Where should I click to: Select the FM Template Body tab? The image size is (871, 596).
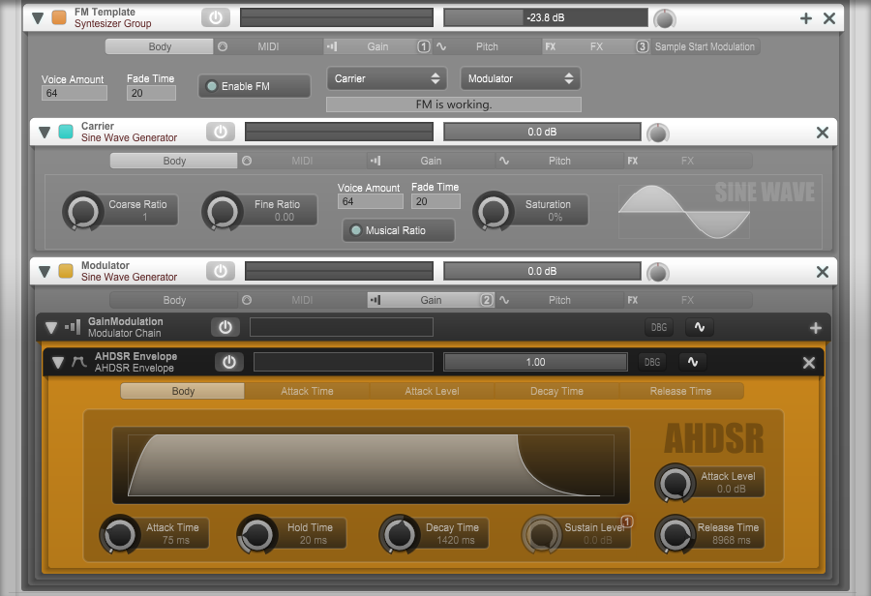[160, 46]
